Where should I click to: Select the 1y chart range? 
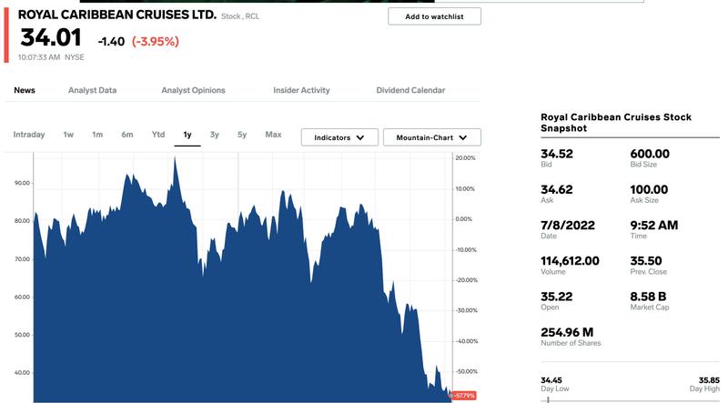click(187, 136)
